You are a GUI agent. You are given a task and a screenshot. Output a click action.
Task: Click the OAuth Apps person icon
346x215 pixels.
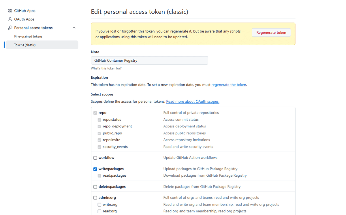(x=10, y=19)
